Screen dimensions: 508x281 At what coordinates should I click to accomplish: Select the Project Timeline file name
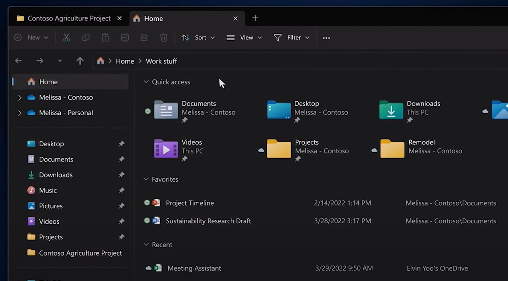tap(190, 203)
